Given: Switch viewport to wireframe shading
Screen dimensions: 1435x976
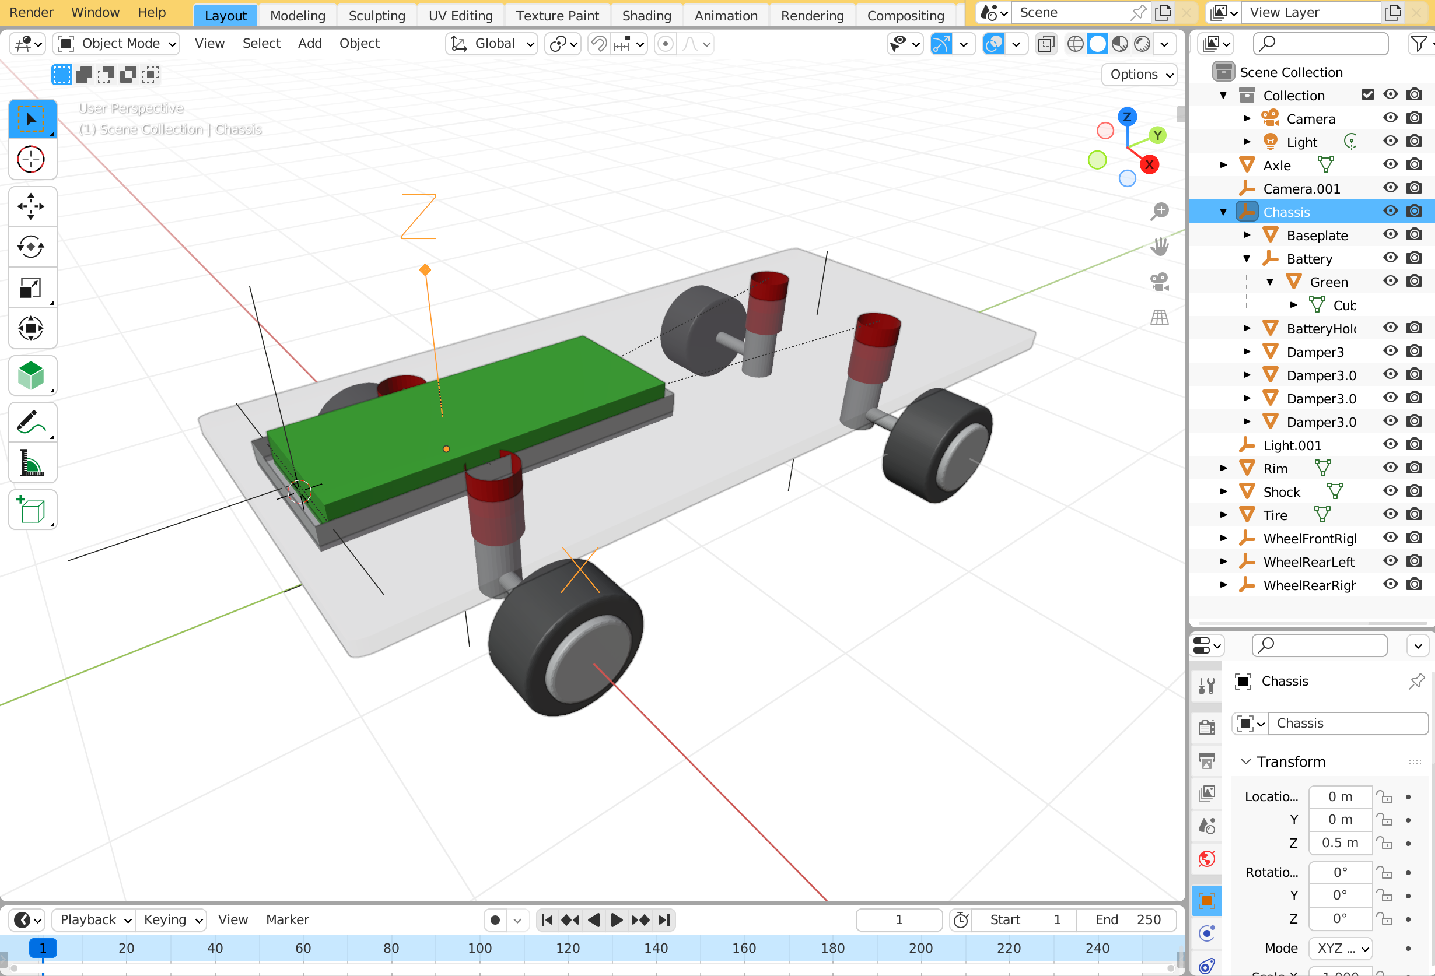Looking at the screenshot, I should [x=1075, y=44].
